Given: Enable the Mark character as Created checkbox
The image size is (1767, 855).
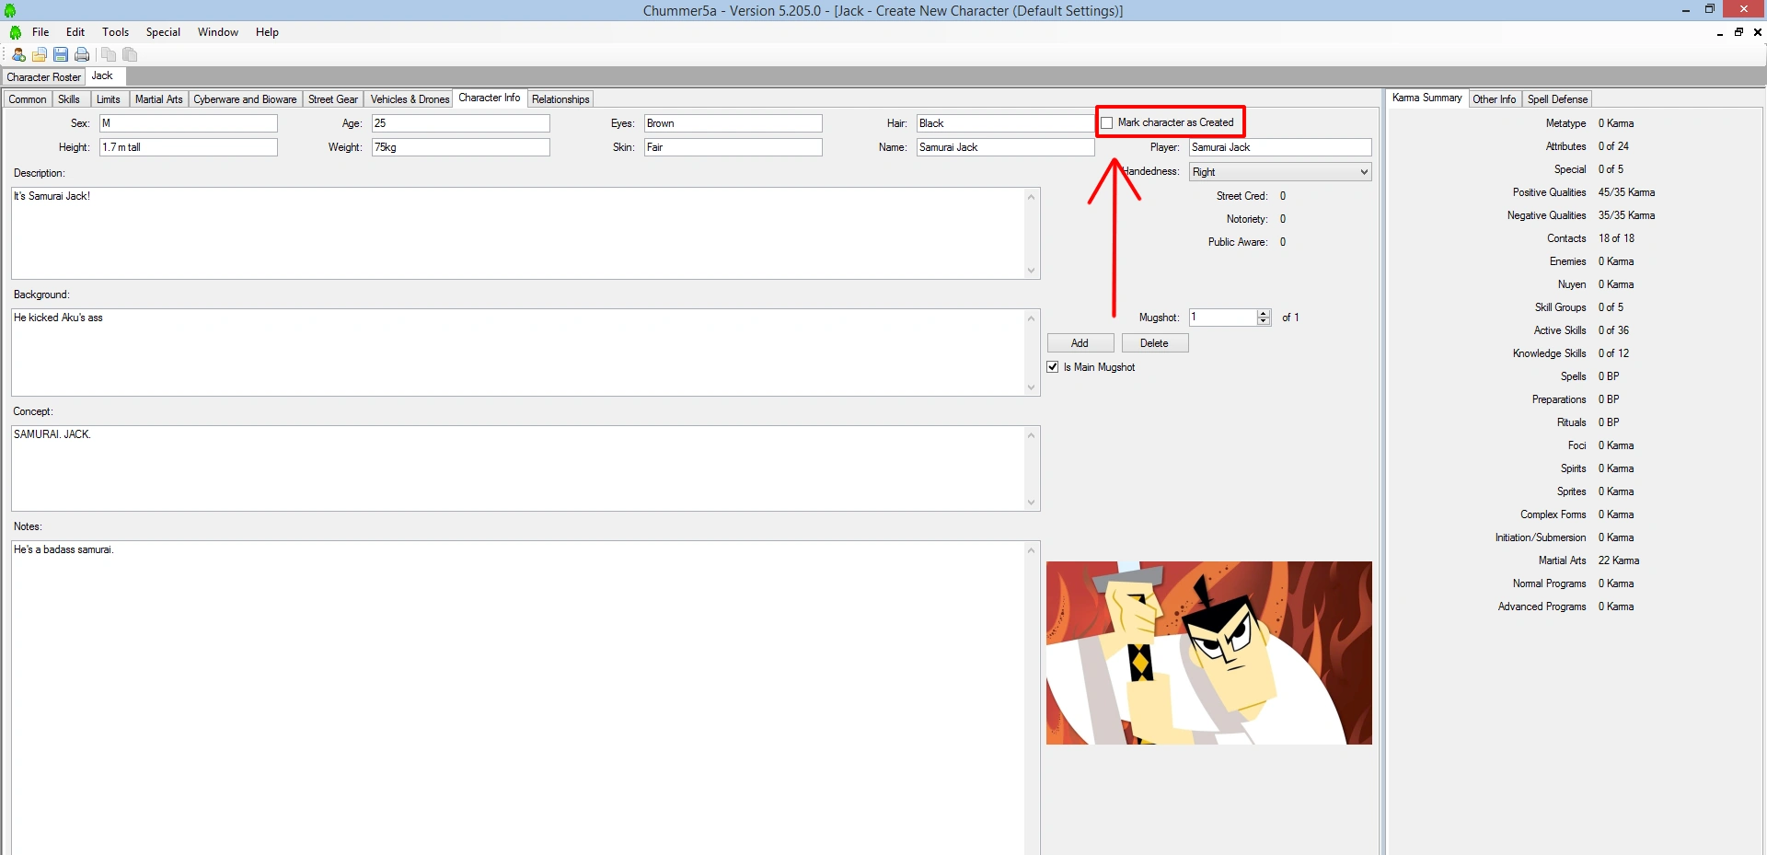Looking at the screenshot, I should coord(1107,122).
